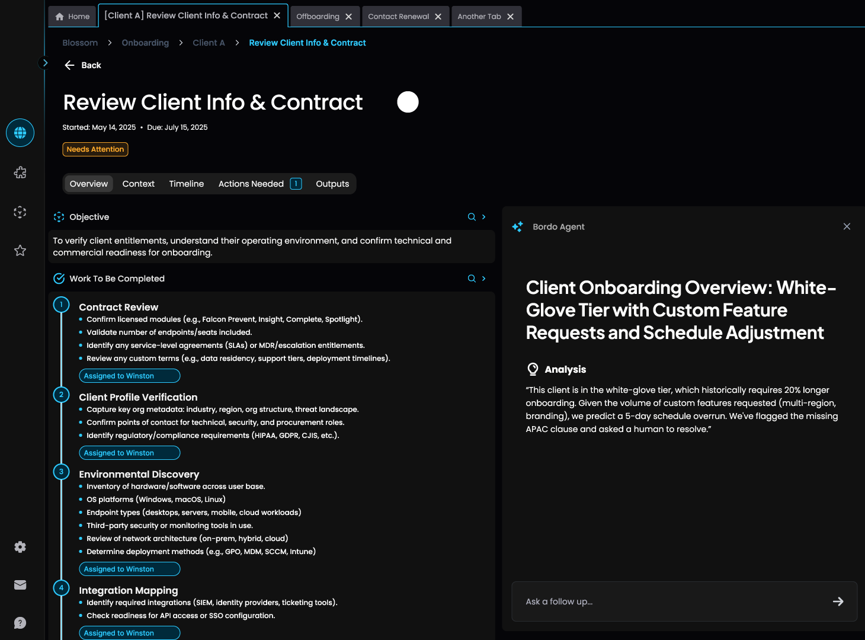
Task: Open the Offboarding tab
Action: pyautogui.click(x=319, y=16)
